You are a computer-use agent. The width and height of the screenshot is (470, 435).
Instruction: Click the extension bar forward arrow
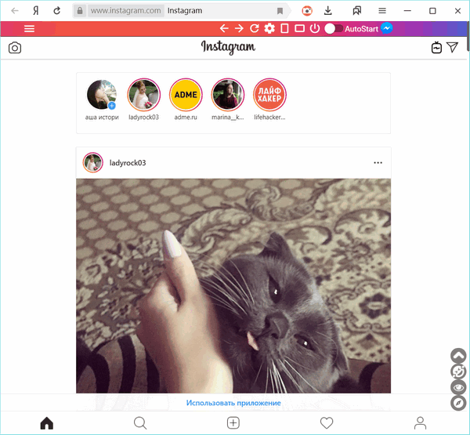tap(239, 28)
